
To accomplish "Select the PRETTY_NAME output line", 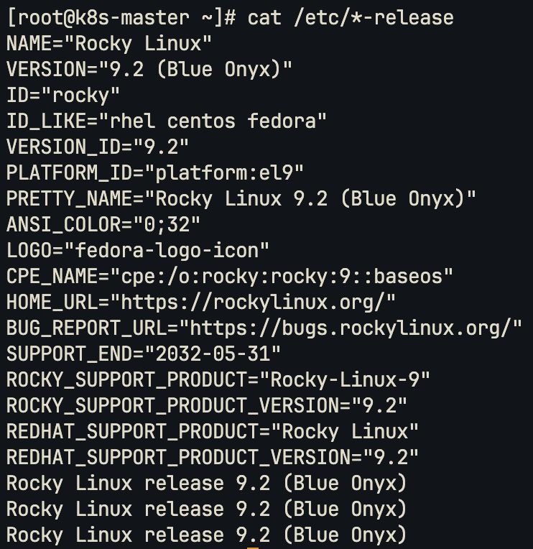I will [241, 198].
